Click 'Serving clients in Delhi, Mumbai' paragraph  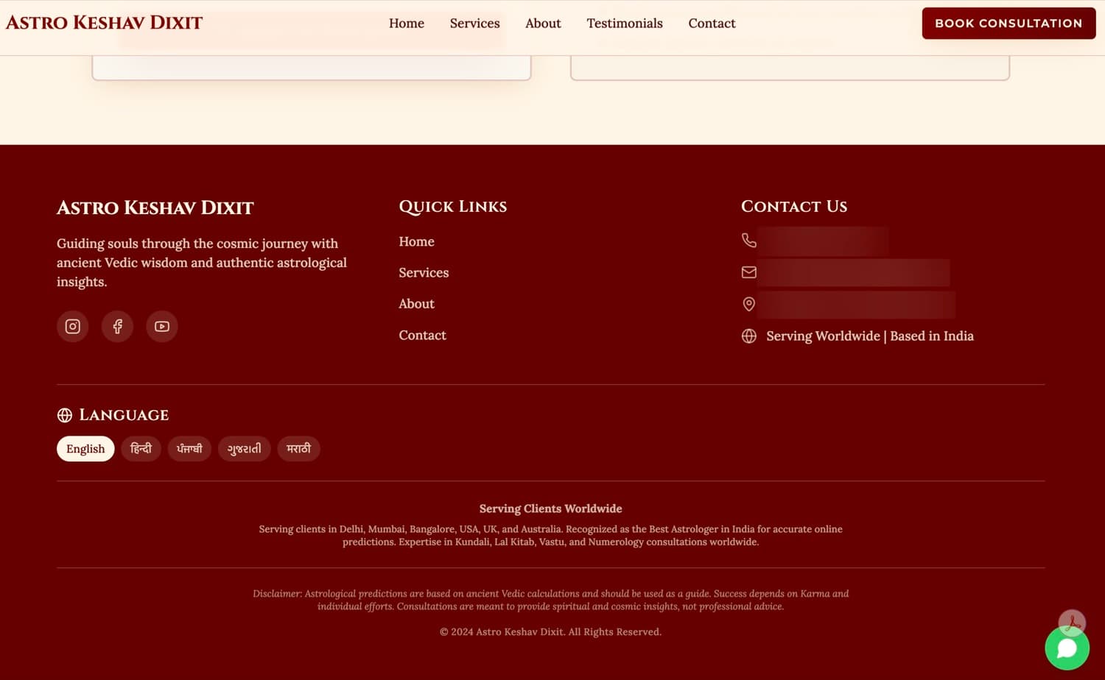[551, 535]
